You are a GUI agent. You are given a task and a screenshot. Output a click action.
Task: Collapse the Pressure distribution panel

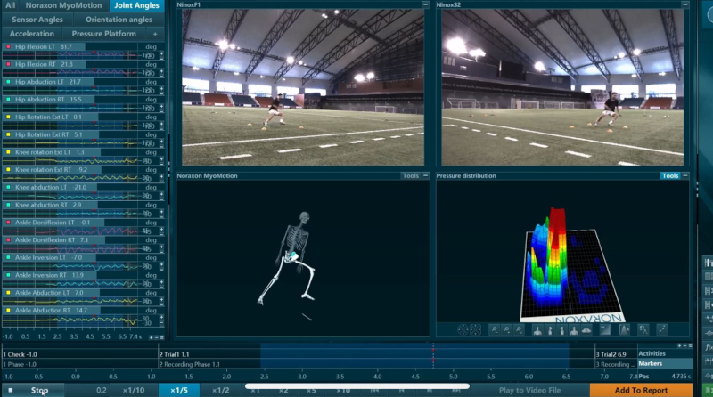(685, 175)
